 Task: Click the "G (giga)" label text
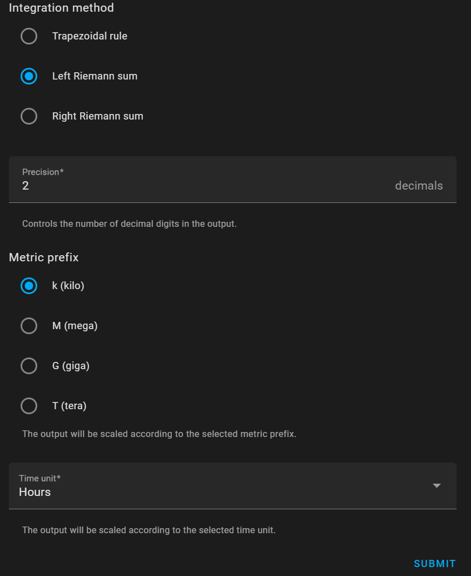click(71, 366)
